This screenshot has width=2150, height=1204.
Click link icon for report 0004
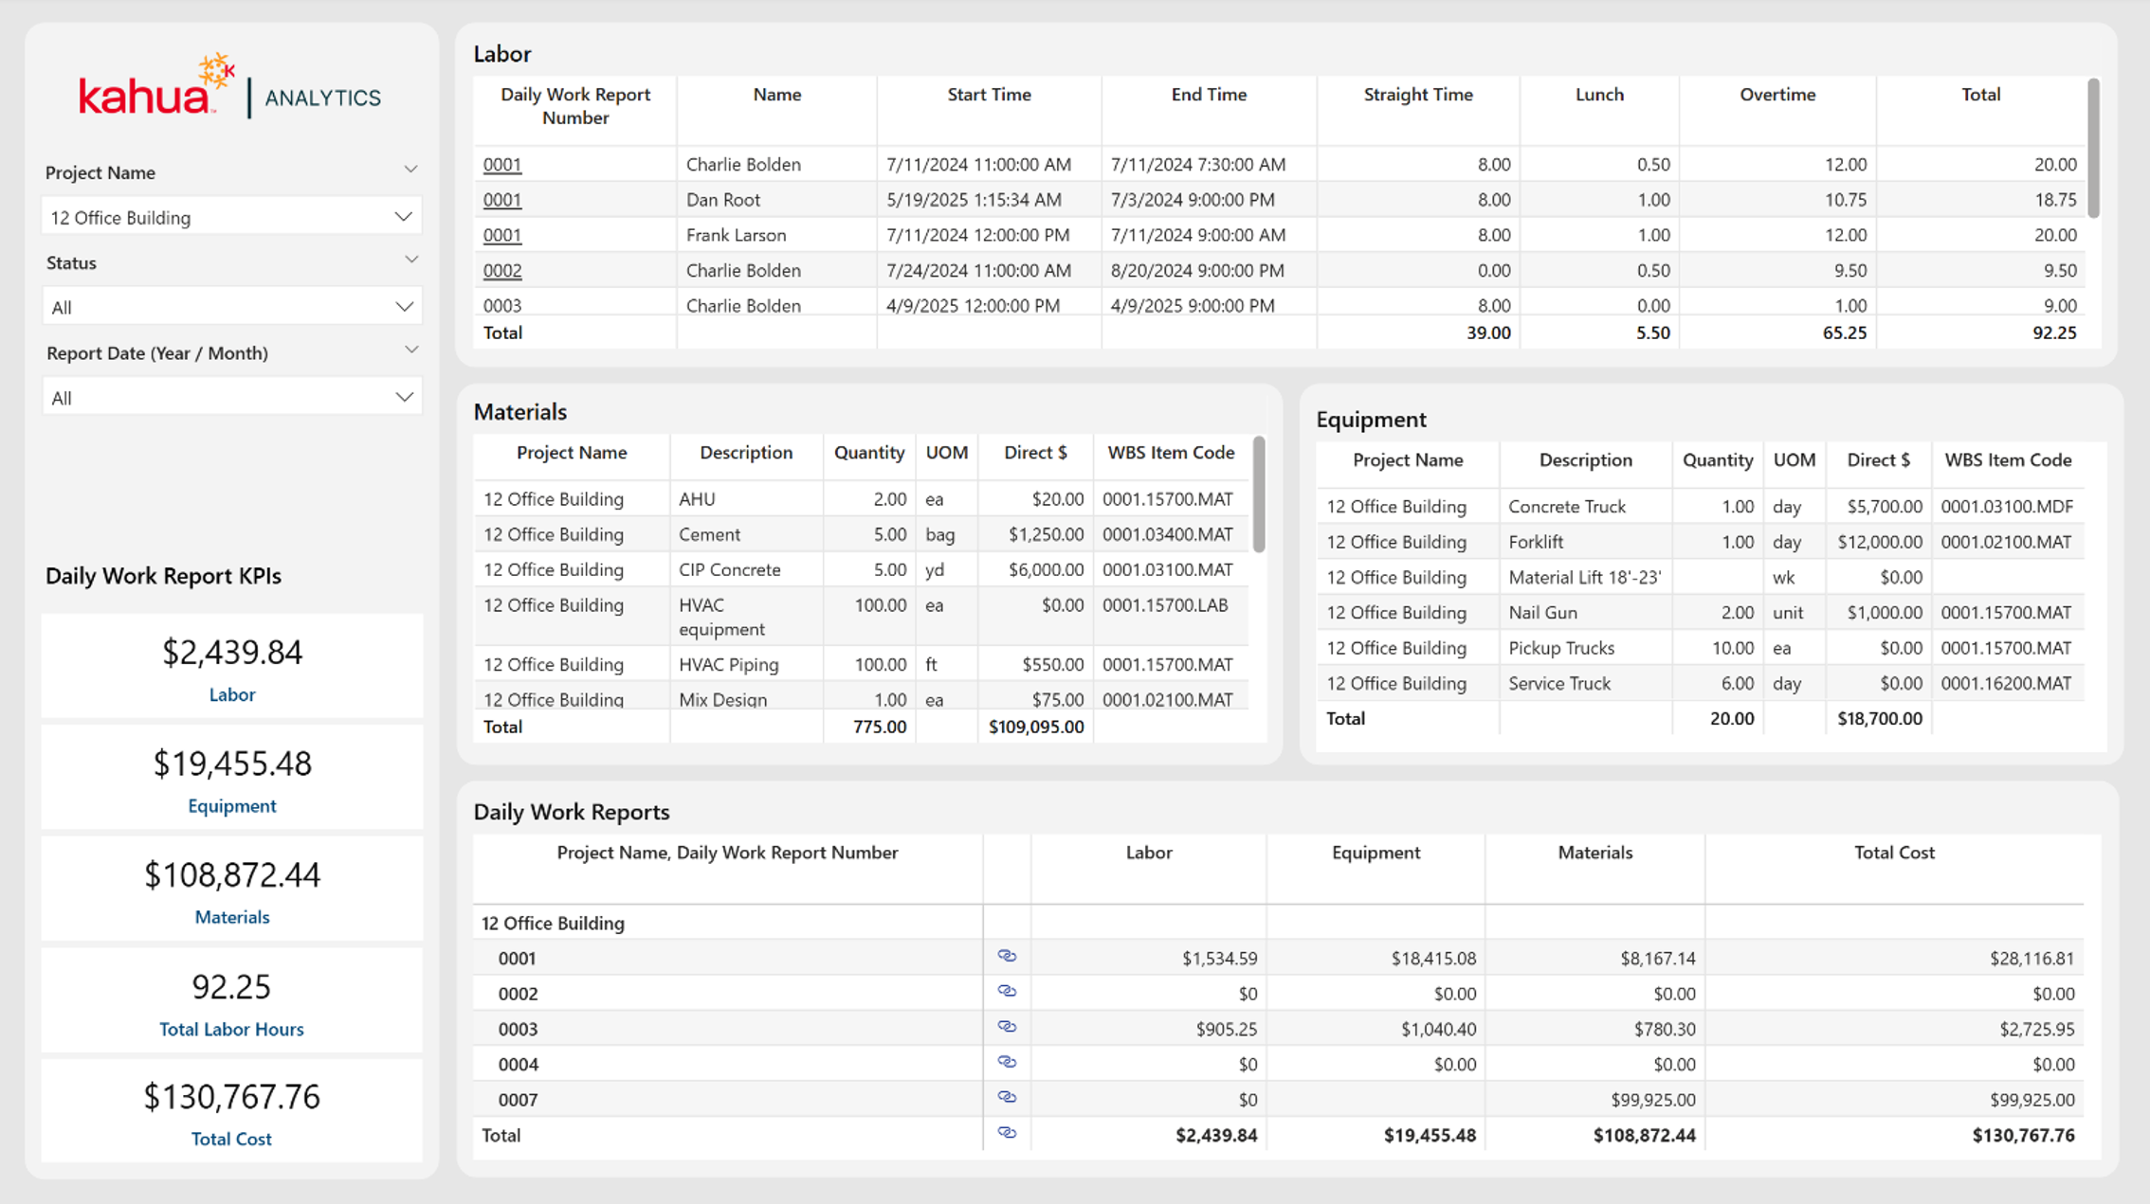(x=1007, y=1063)
